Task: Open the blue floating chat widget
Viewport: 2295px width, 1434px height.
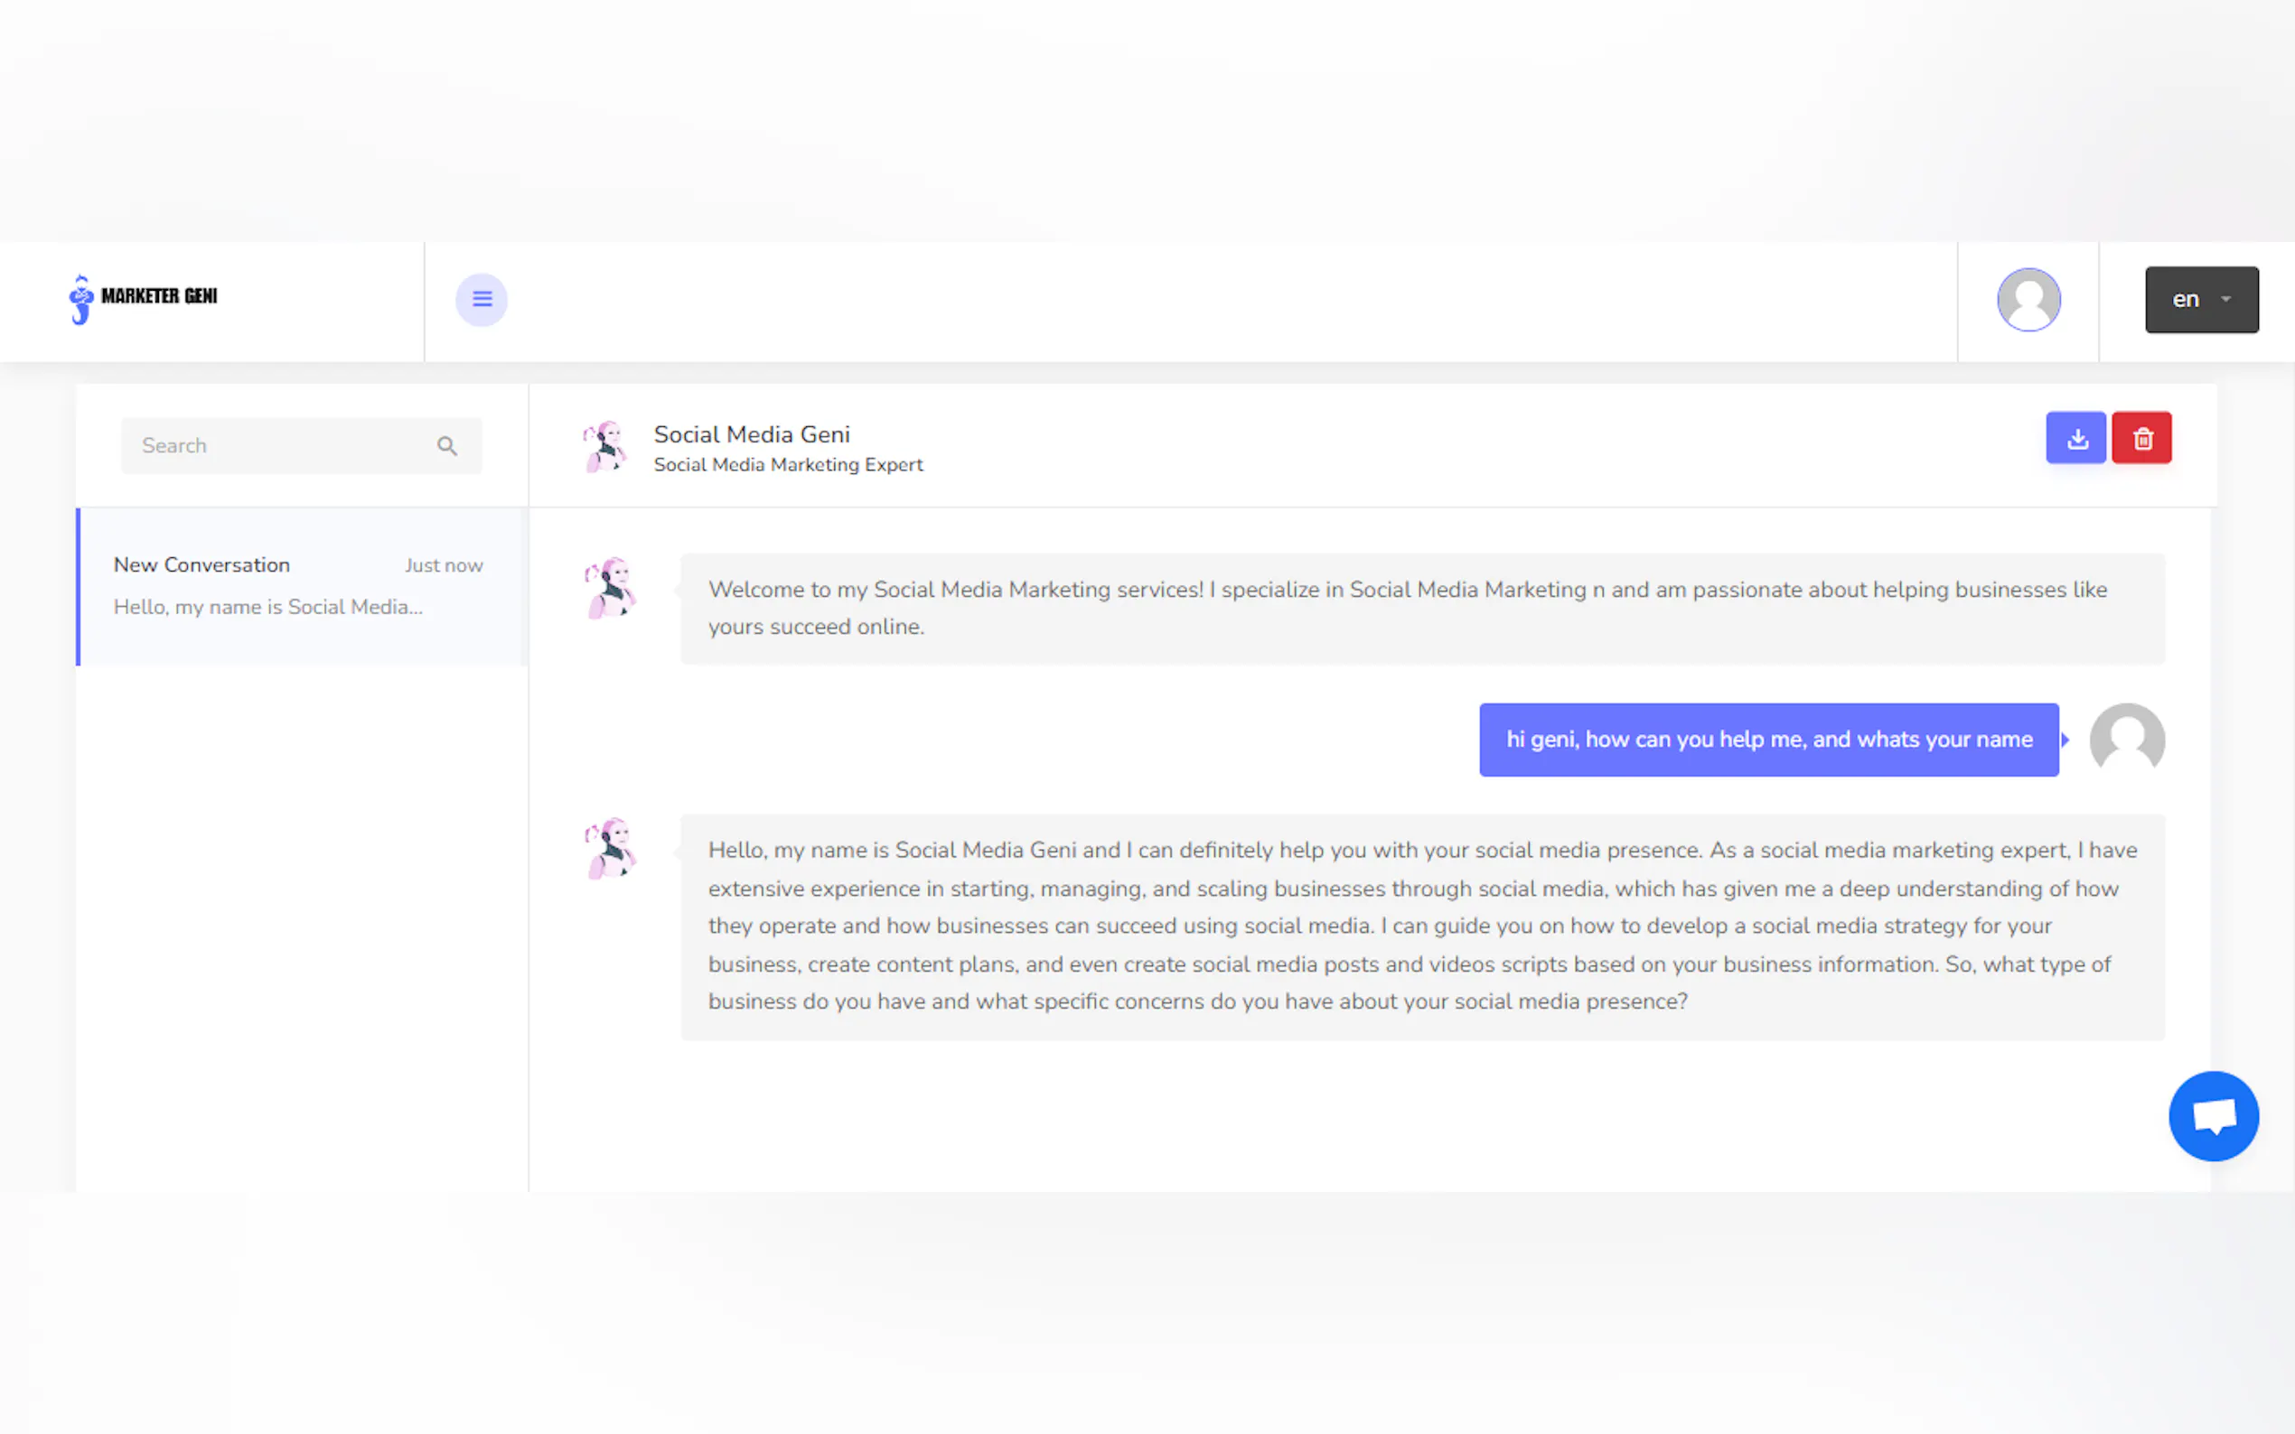Action: (x=2213, y=1115)
